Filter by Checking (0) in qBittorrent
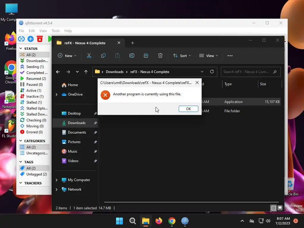 coord(34,120)
